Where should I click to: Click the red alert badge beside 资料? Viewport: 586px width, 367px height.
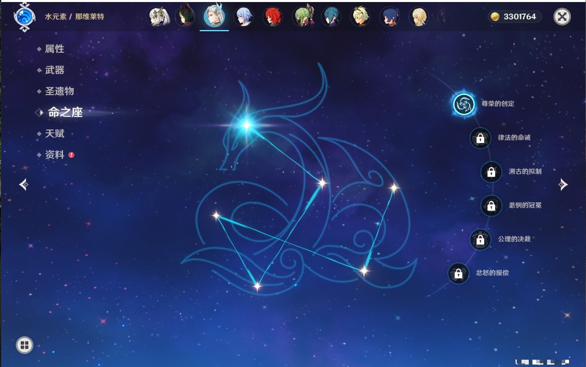point(71,155)
